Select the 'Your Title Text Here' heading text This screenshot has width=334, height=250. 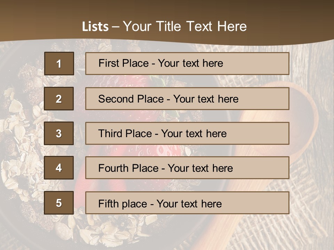tap(185, 26)
